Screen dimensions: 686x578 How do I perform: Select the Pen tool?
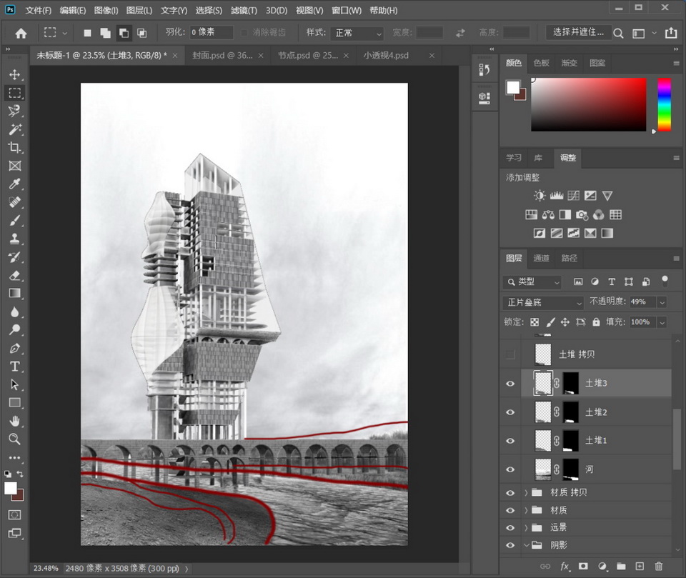pyautogui.click(x=14, y=348)
